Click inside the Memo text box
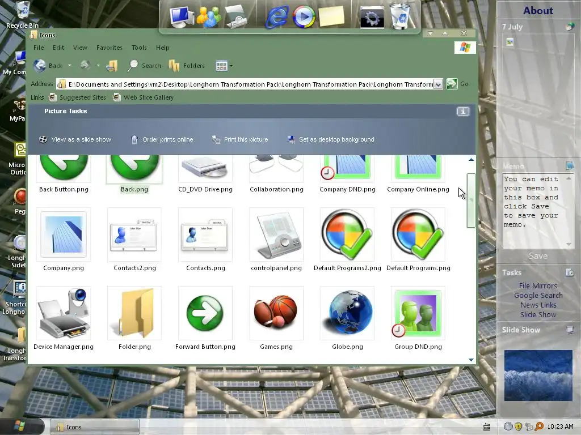Screen dimensions: 581x435 [x=533, y=211]
